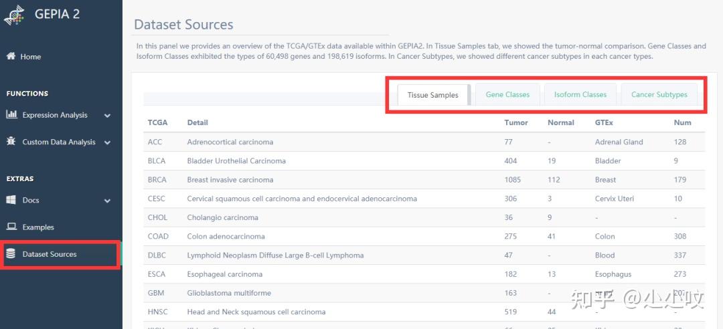Image resolution: width=723 pixels, height=329 pixels.
Task: Switch to the Tissue Samples tab
Action: 433,95
